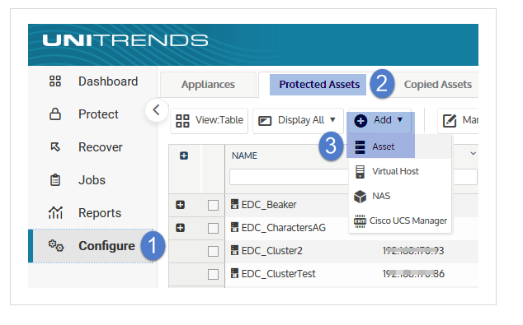Screen dimensions: 523x325
Task: Select the Cisco UCS Manager icon
Action: coord(360,221)
